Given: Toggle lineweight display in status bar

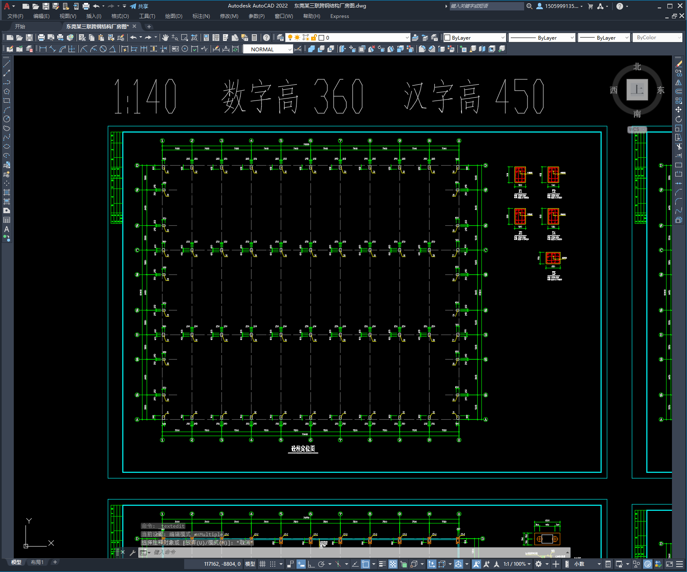Looking at the screenshot, I should (382, 564).
